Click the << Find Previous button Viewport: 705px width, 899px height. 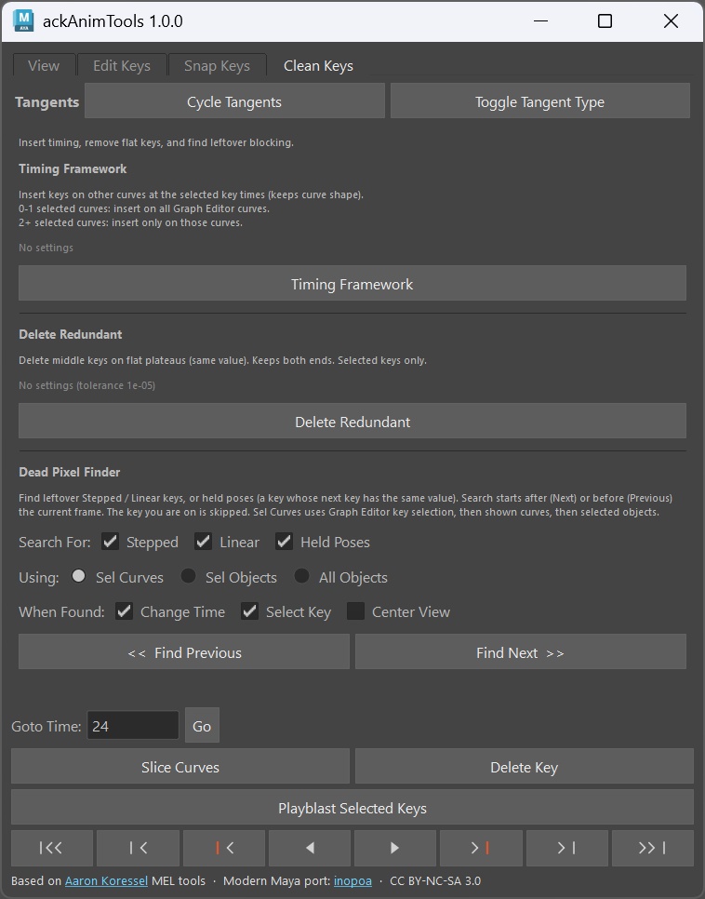(x=184, y=651)
